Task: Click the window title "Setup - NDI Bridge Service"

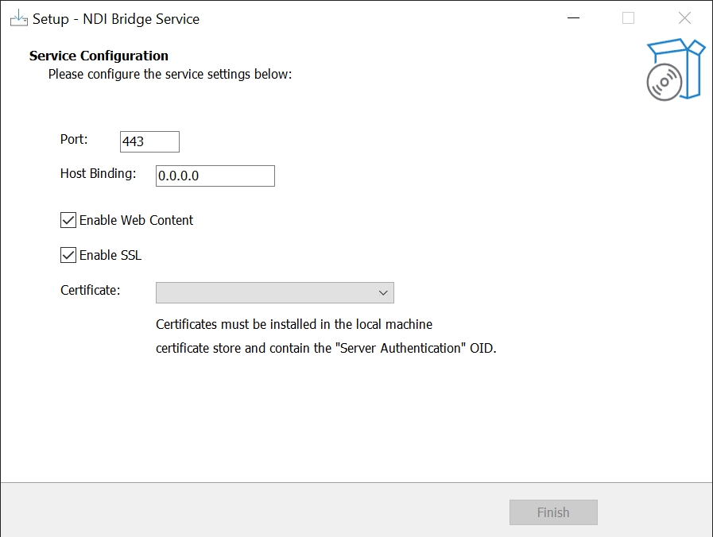Action: [116, 18]
